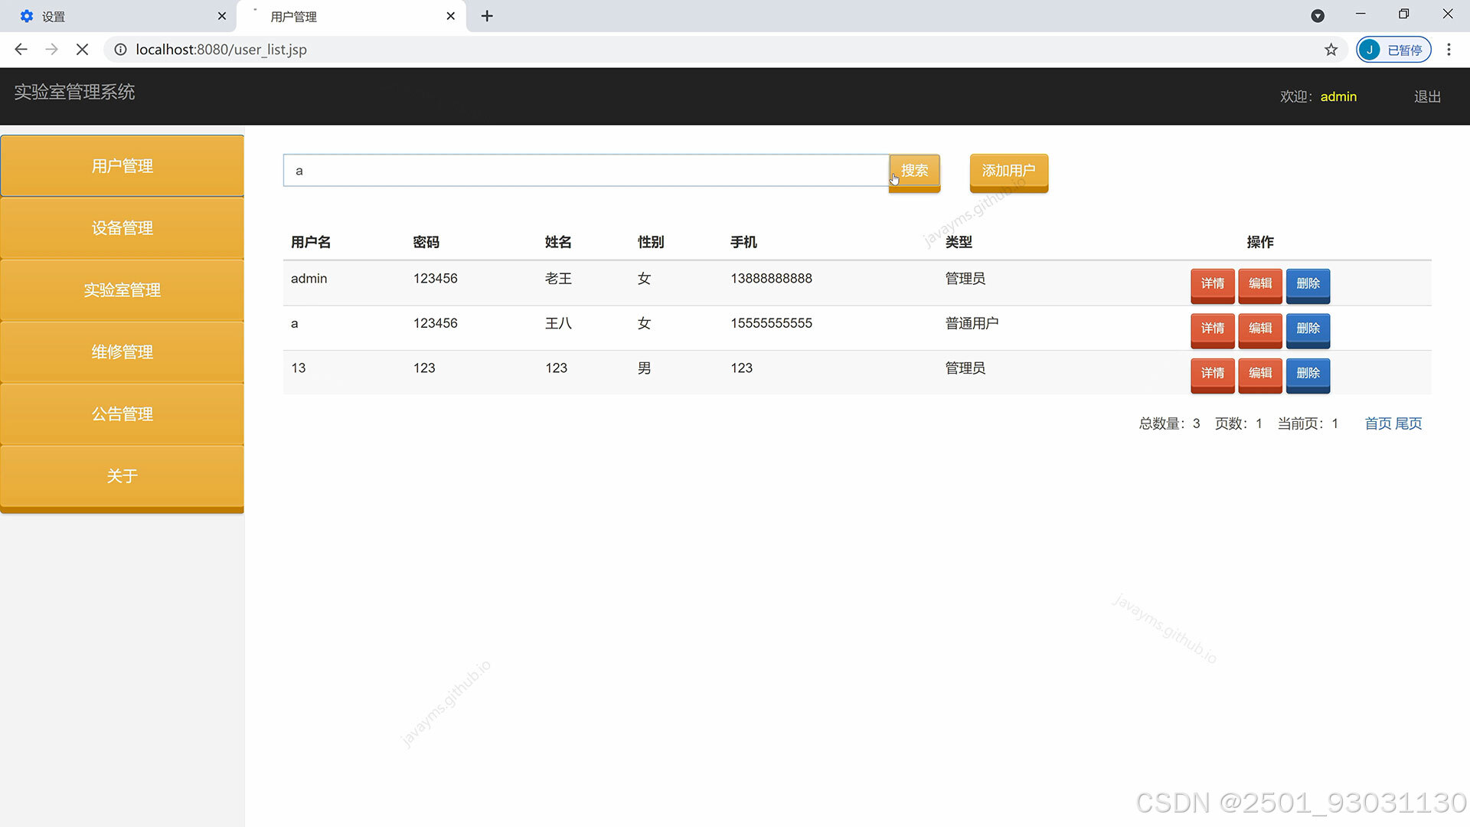Click 编辑 for user a

1259,330
